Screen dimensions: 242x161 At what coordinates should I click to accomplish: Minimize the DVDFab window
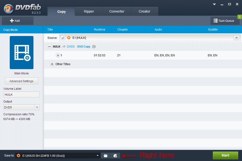(x=222, y=4)
